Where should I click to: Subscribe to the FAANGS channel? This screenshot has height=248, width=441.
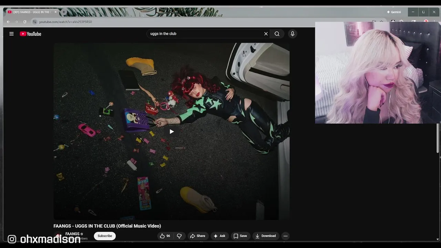[105, 236]
